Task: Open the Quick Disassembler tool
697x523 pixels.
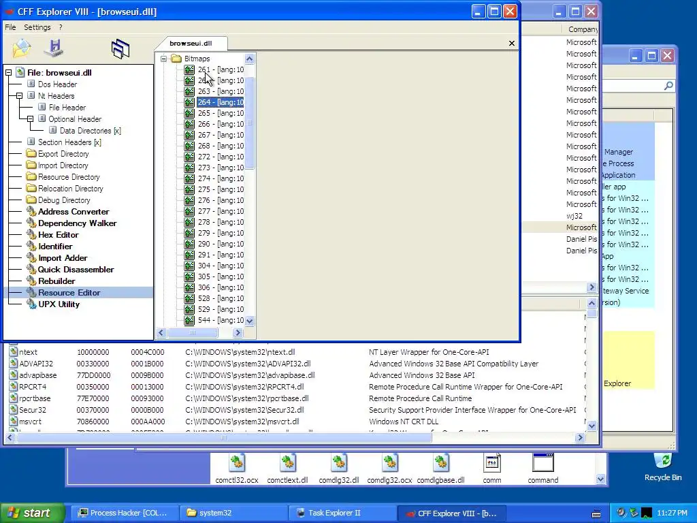Action: coord(76,270)
